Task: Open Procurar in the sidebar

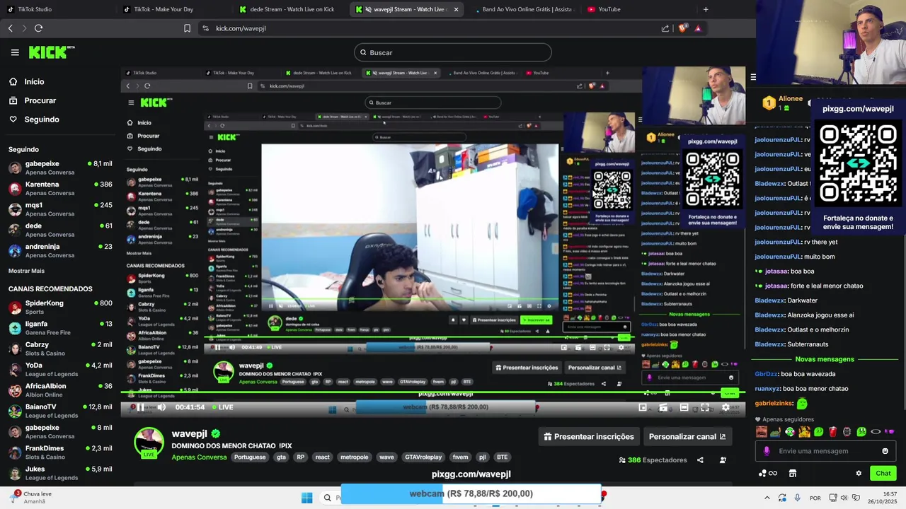Action: pos(33,100)
